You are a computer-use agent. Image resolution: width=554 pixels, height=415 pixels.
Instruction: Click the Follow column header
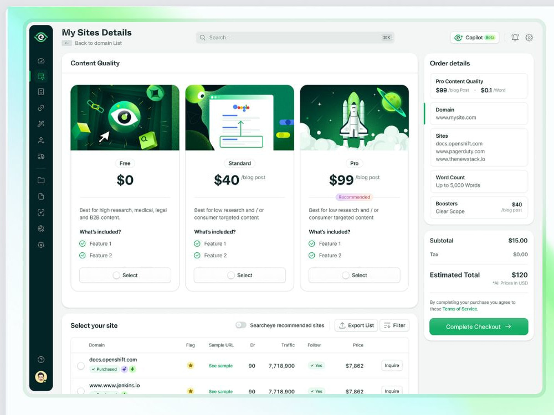point(314,345)
